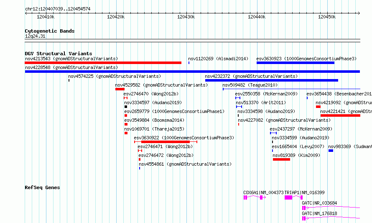The width and height of the screenshot is (372, 223).
Task: Click esv3654438 Besenbacher variant label
Action: 339,94
